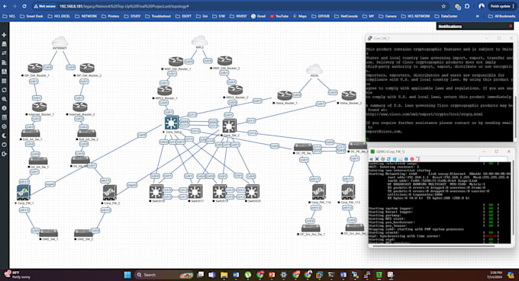Image resolution: width=519 pixels, height=281 pixels.
Task: Click the Close lab power icon
Action: tap(4, 145)
